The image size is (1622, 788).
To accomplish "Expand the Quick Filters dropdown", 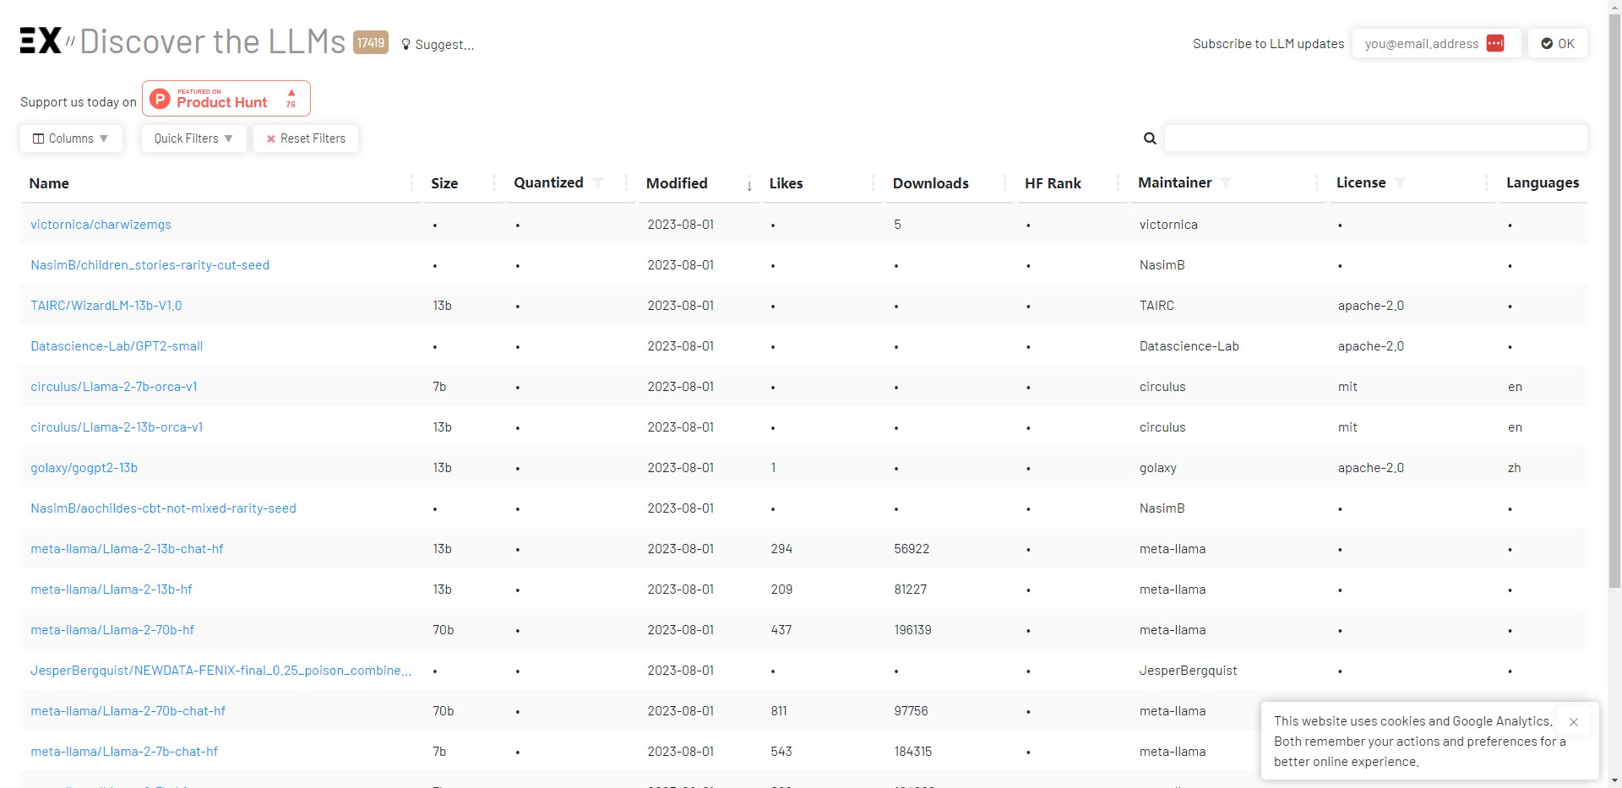I will point(193,139).
